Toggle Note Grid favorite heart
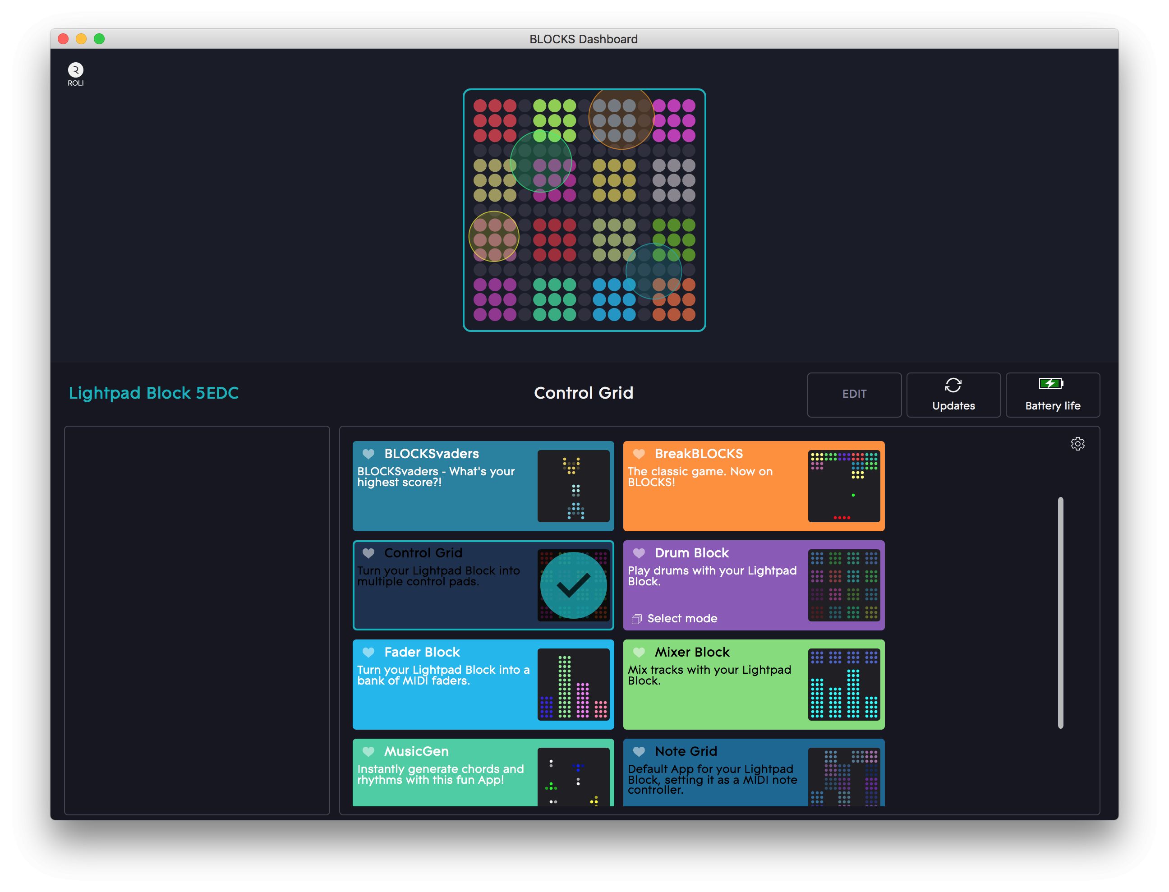Viewport: 1169px width, 892px height. click(x=639, y=751)
